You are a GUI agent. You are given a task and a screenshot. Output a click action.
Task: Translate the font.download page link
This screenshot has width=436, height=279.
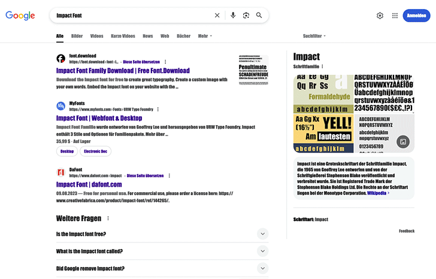tap(141, 62)
